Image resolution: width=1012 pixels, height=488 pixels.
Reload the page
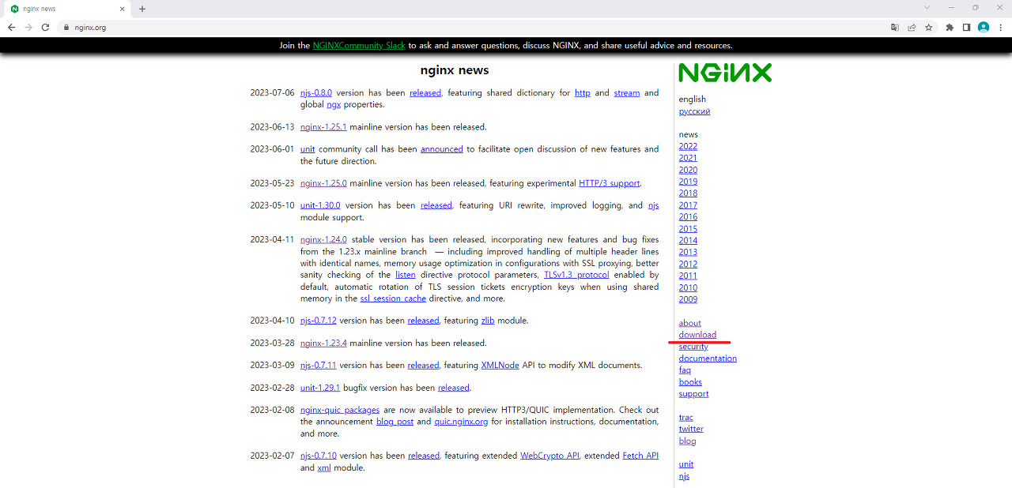(45, 26)
